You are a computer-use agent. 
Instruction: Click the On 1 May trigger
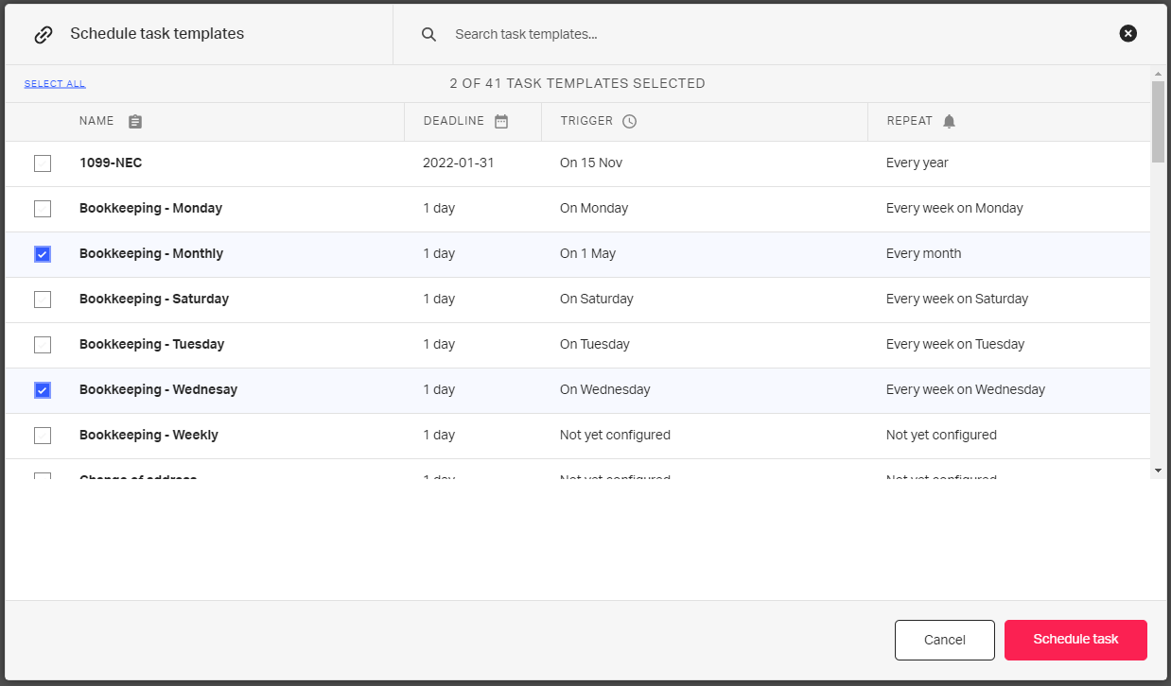pyautogui.click(x=587, y=253)
